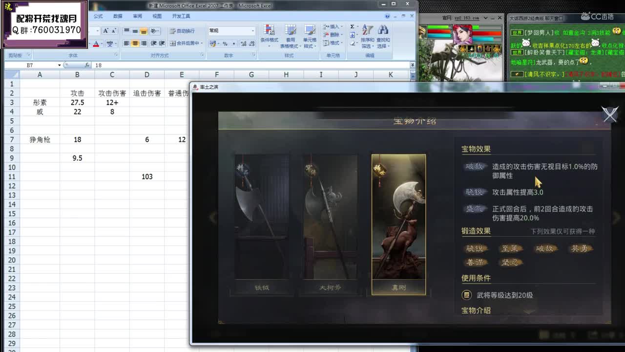This screenshot has height=352, width=625.
Task: Open the number format dropdown showing 常规
Action: (x=252, y=31)
